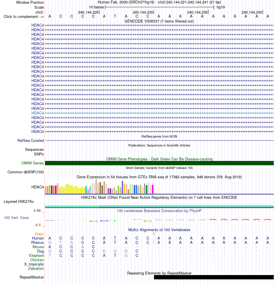Screen dimensions: 274x284
Task: Click the 'Human' species label
Action: coord(38,238)
